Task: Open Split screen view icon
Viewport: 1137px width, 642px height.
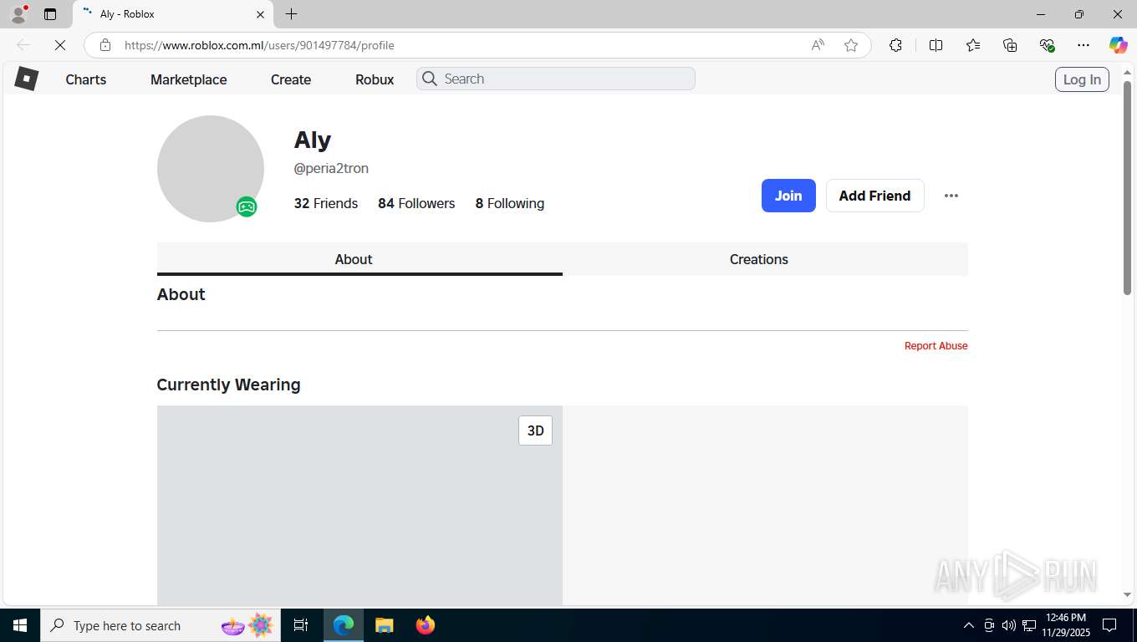Action: tap(936, 45)
